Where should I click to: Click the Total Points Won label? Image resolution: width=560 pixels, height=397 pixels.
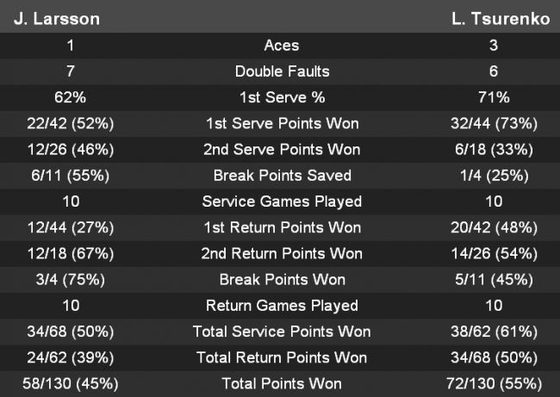click(x=282, y=383)
